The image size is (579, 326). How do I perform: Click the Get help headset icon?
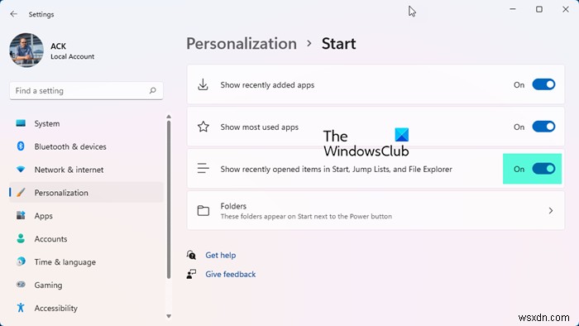tap(191, 255)
